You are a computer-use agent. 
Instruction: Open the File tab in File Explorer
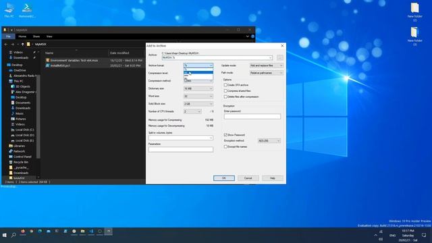[x=9, y=36]
